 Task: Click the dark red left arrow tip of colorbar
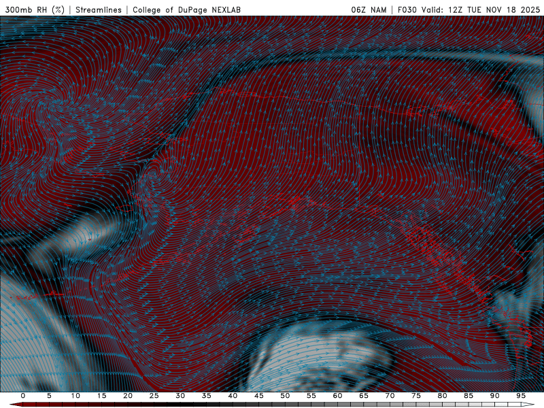click(x=16, y=405)
